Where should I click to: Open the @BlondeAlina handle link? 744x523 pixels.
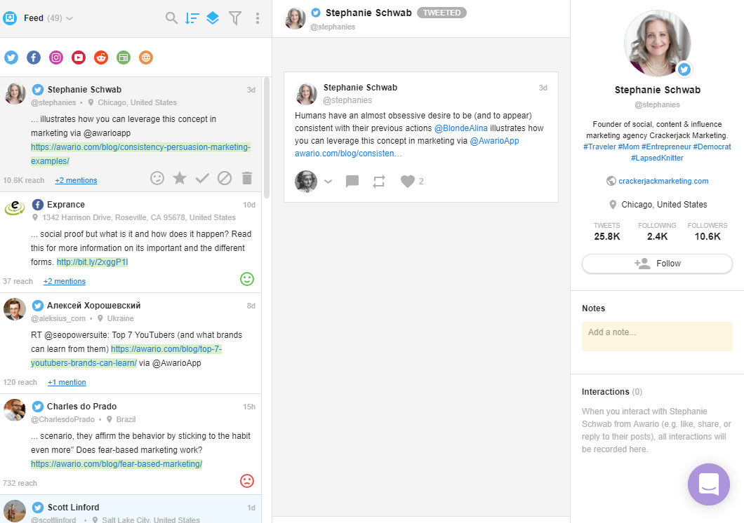pos(460,128)
